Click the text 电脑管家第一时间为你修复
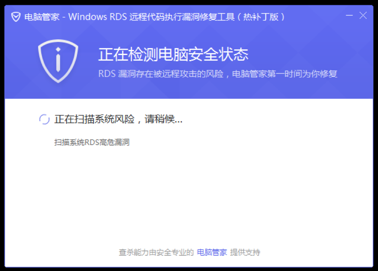 click(284, 74)
